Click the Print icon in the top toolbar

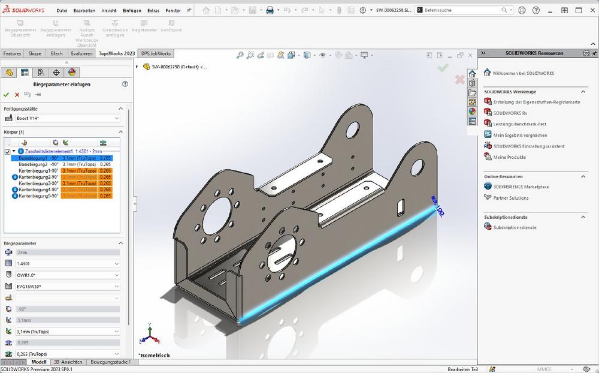[270, 10]
